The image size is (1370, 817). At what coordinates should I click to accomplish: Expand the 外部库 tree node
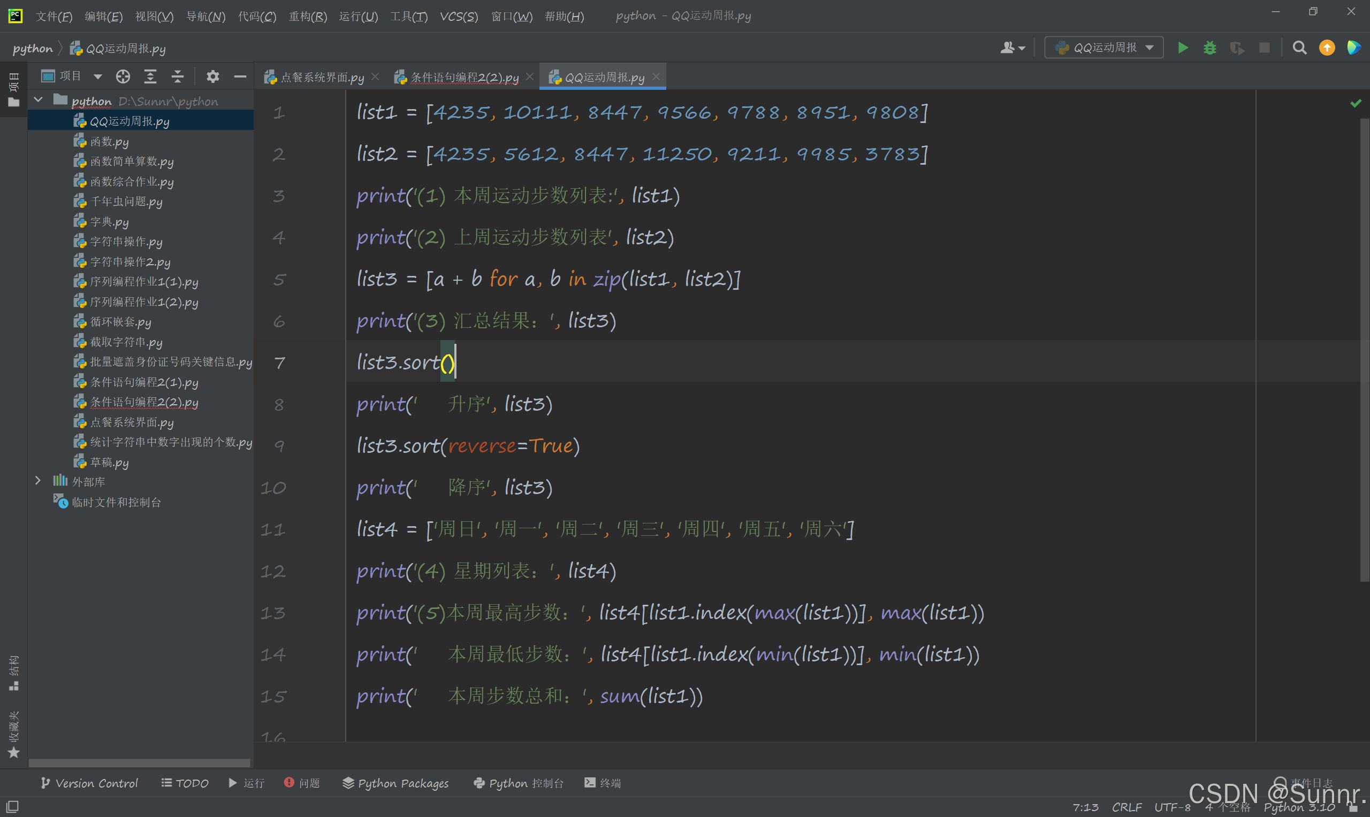pos(38,481)
